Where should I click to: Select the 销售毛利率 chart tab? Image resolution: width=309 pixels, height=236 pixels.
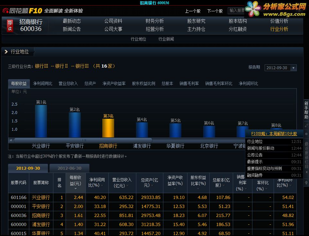(x=189, y=83)
